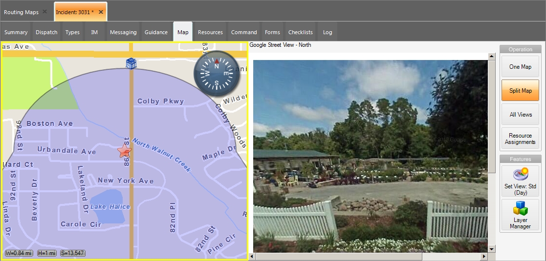Viewport: 546px width, 261px height.
Task: Close the Routing Maps tab
Action: pyautogui.click(x=44, y=12)
